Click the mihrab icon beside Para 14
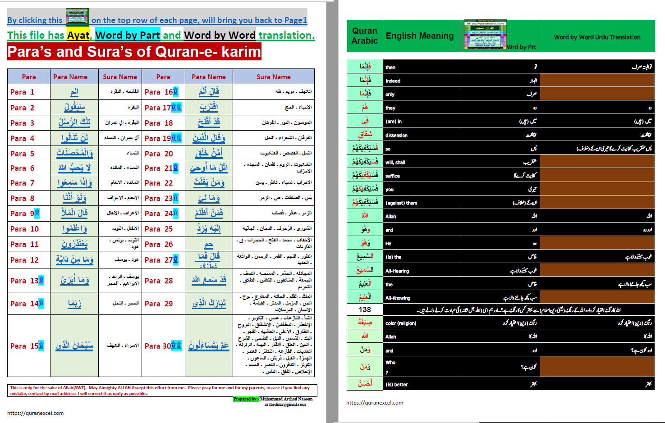This screenshot has width=665, height=423. pyautogui.click(x=41, y=303)
